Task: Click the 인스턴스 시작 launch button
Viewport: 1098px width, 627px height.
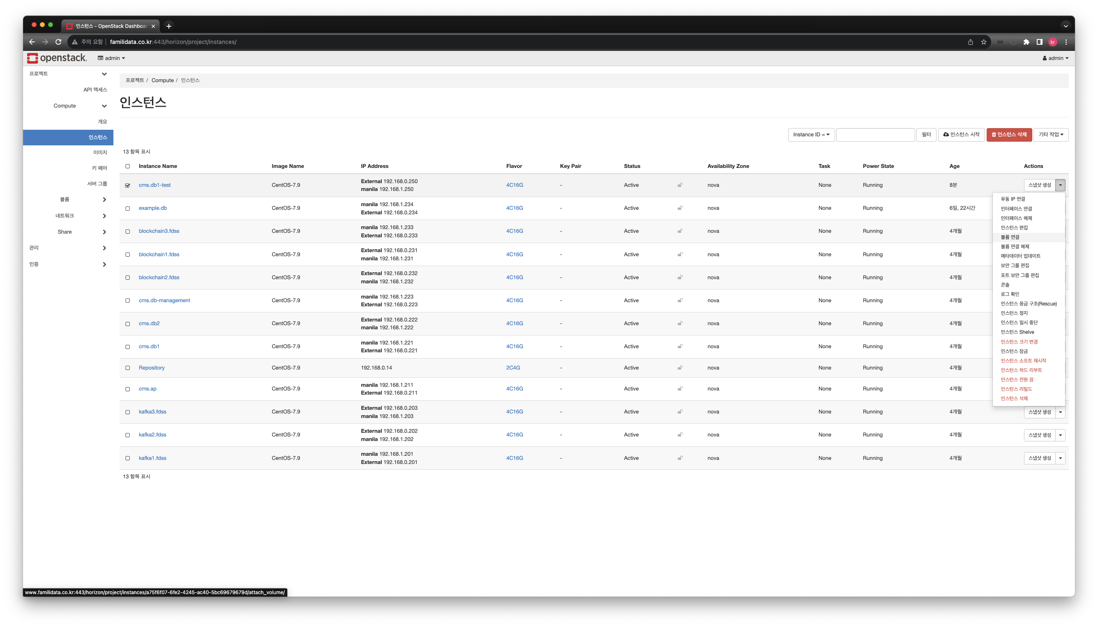Action: pyautogui.click(x=961, y=135)
